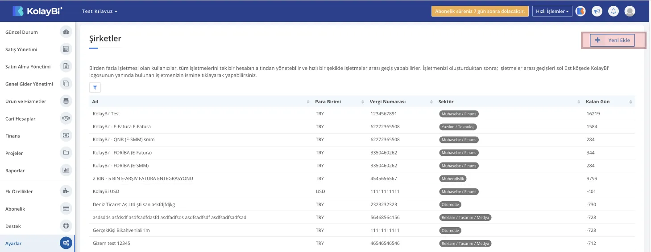Expand the Test Kılavuz company dropdown
The image size is (651, 252).
pyautogui.click(x=100, y=11)
